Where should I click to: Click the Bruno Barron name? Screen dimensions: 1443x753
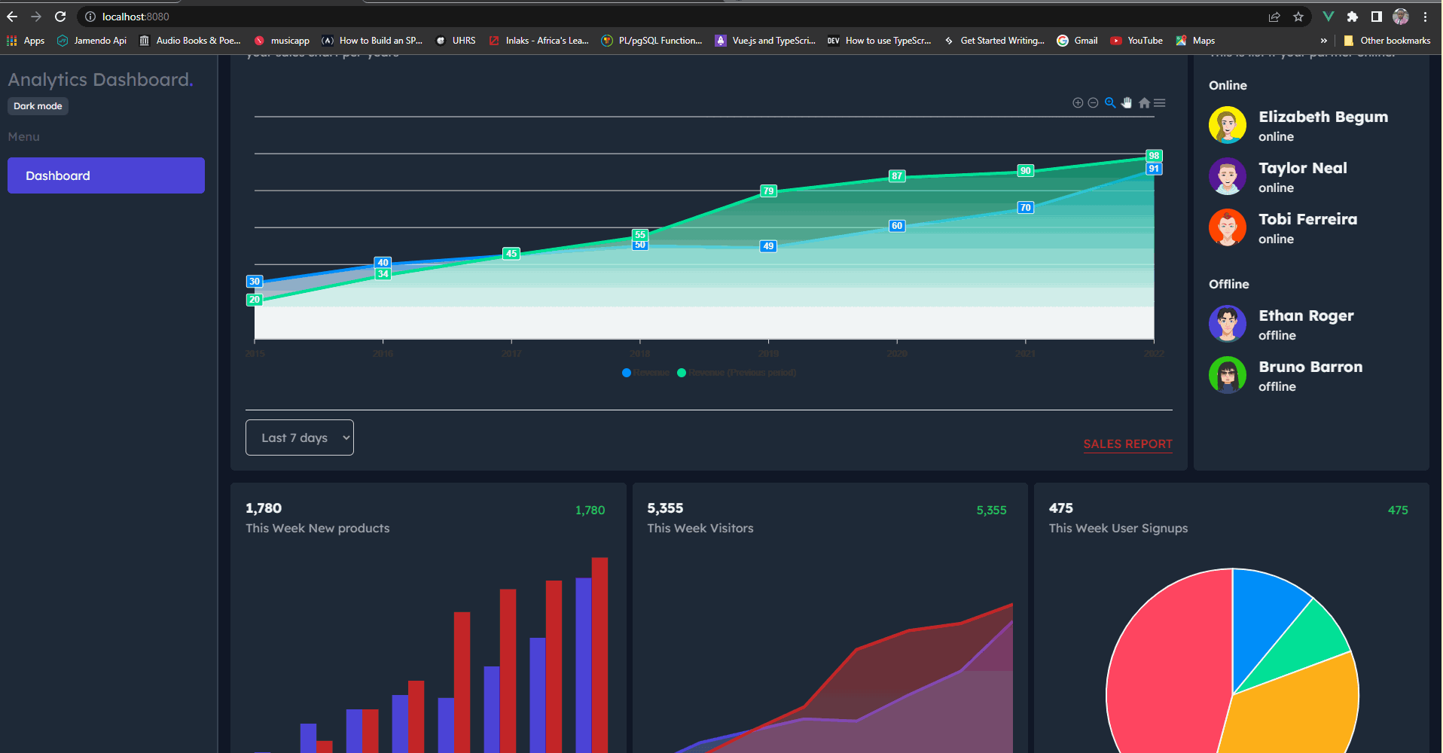pyautogui.click(x=1310, y=367)
